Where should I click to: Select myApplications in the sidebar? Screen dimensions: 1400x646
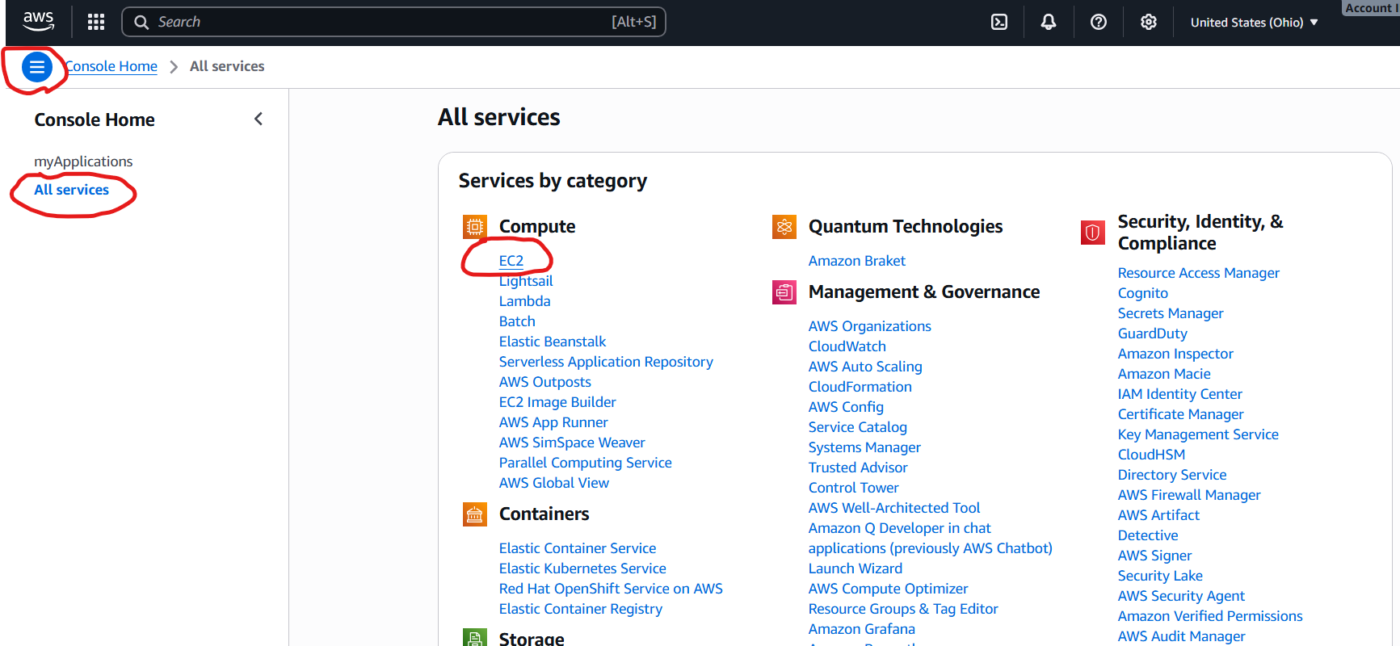83,161
